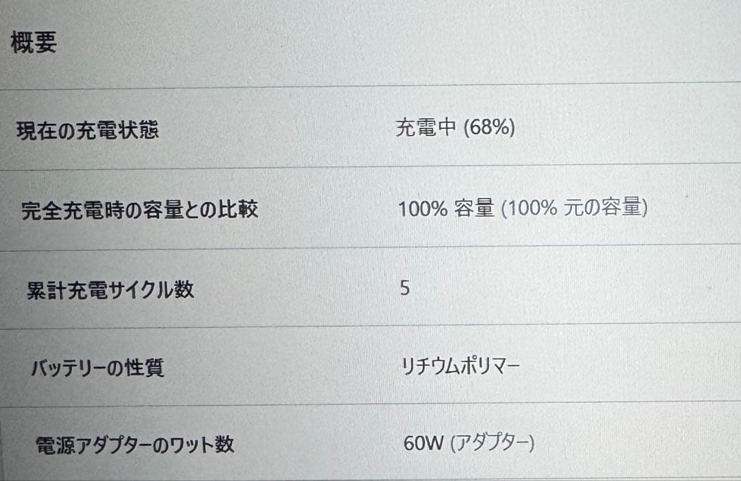The image size is (741, 481).
Task: Click the parenthesized 100% 元の容量 text
Action: click(x=575, y=208)
